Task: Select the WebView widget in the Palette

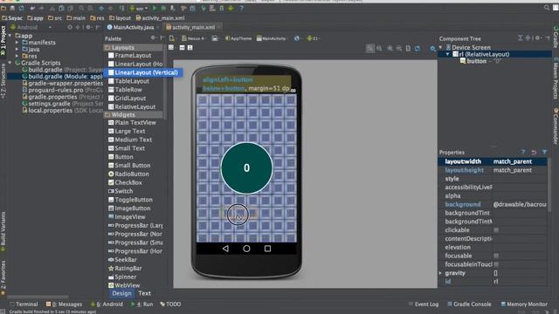Action: click(x=124, y=285)
